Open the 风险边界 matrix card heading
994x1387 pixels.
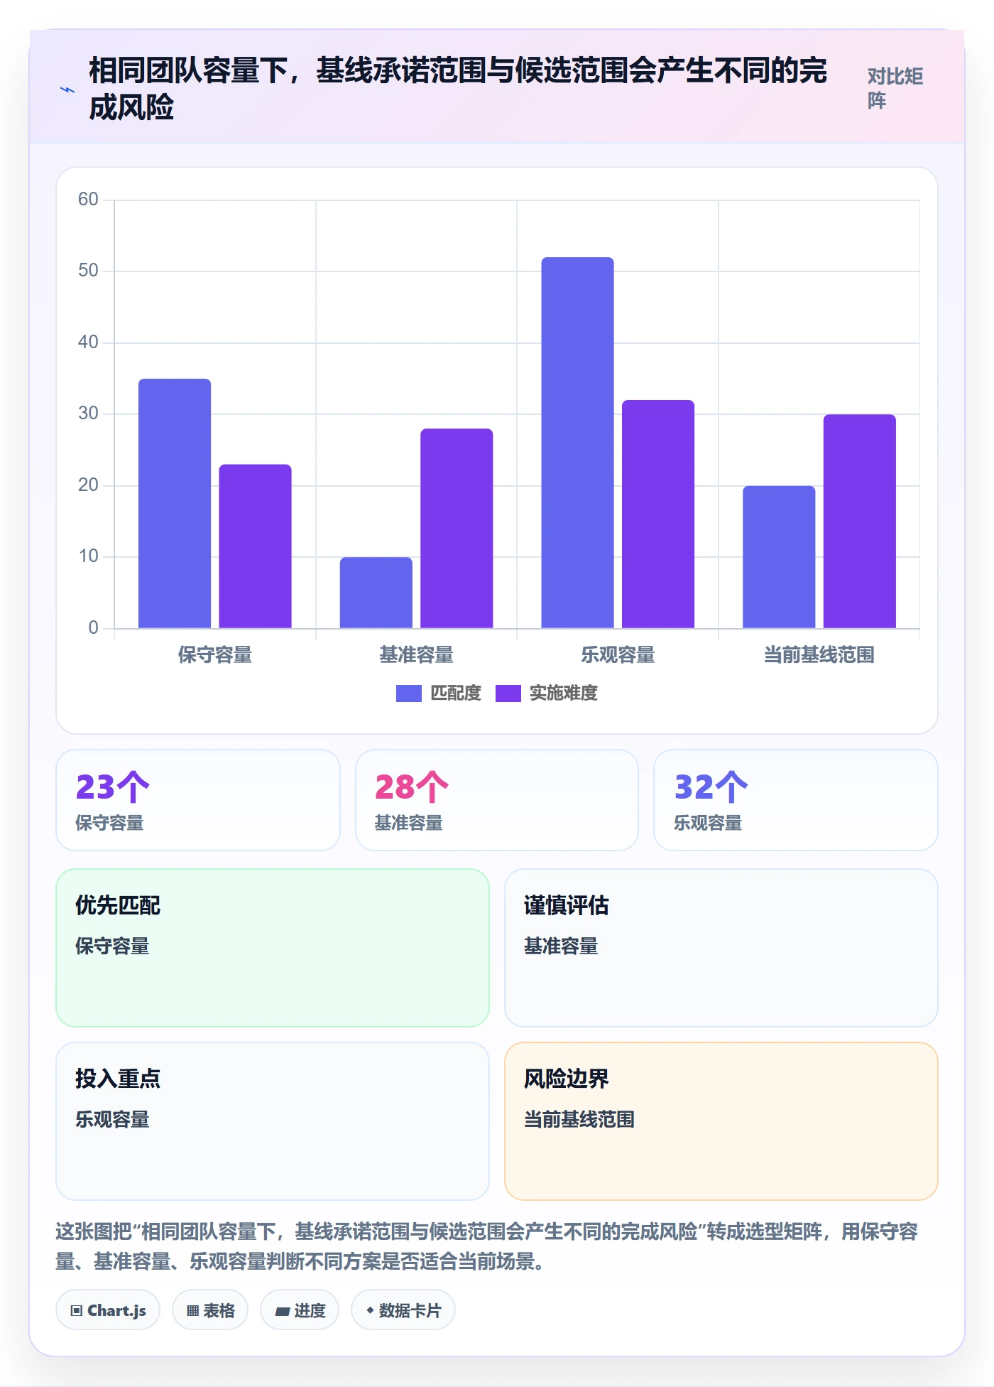567,1079
